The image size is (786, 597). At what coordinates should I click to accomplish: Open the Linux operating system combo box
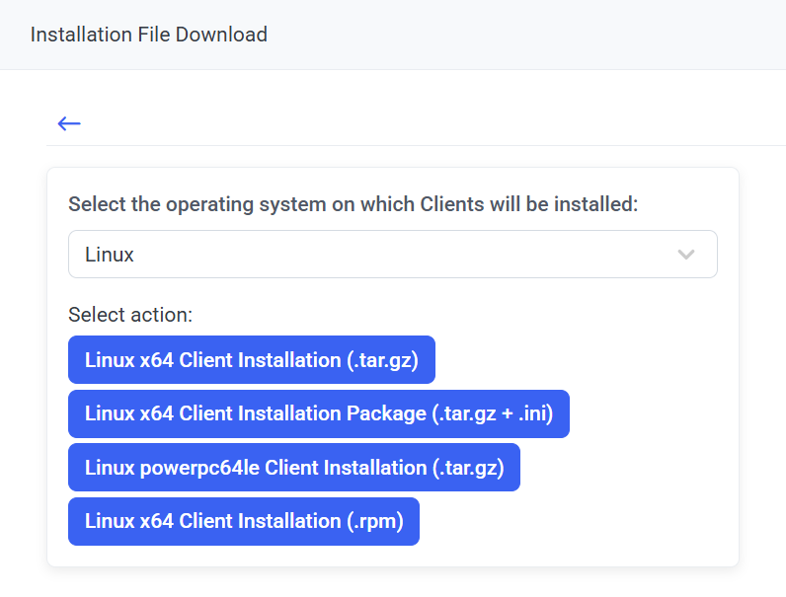[x=392, y=255]
